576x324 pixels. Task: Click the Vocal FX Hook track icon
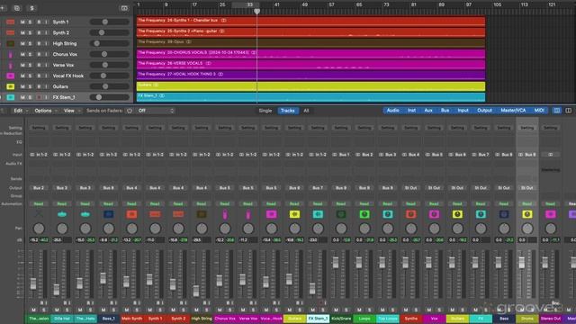[10, 76]
